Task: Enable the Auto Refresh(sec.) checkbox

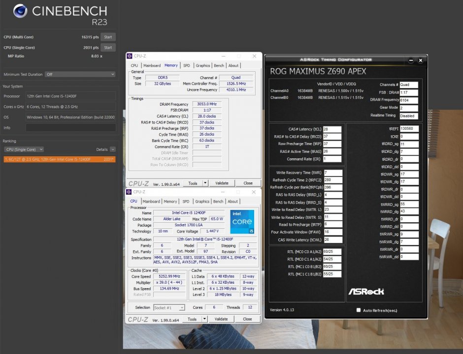Action: coord(358,310)
